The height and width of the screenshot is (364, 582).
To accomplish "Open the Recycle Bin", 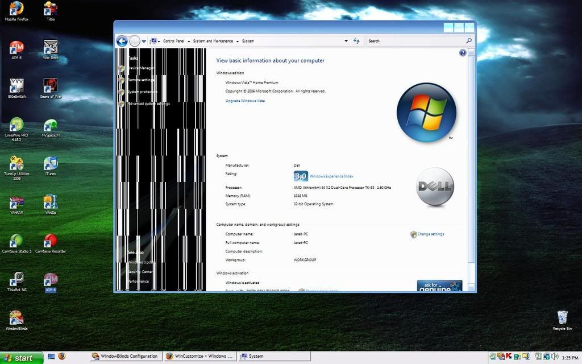I will tap(562, 321).
